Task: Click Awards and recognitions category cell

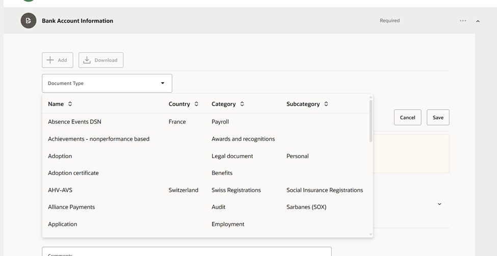Action: [243, 139]
